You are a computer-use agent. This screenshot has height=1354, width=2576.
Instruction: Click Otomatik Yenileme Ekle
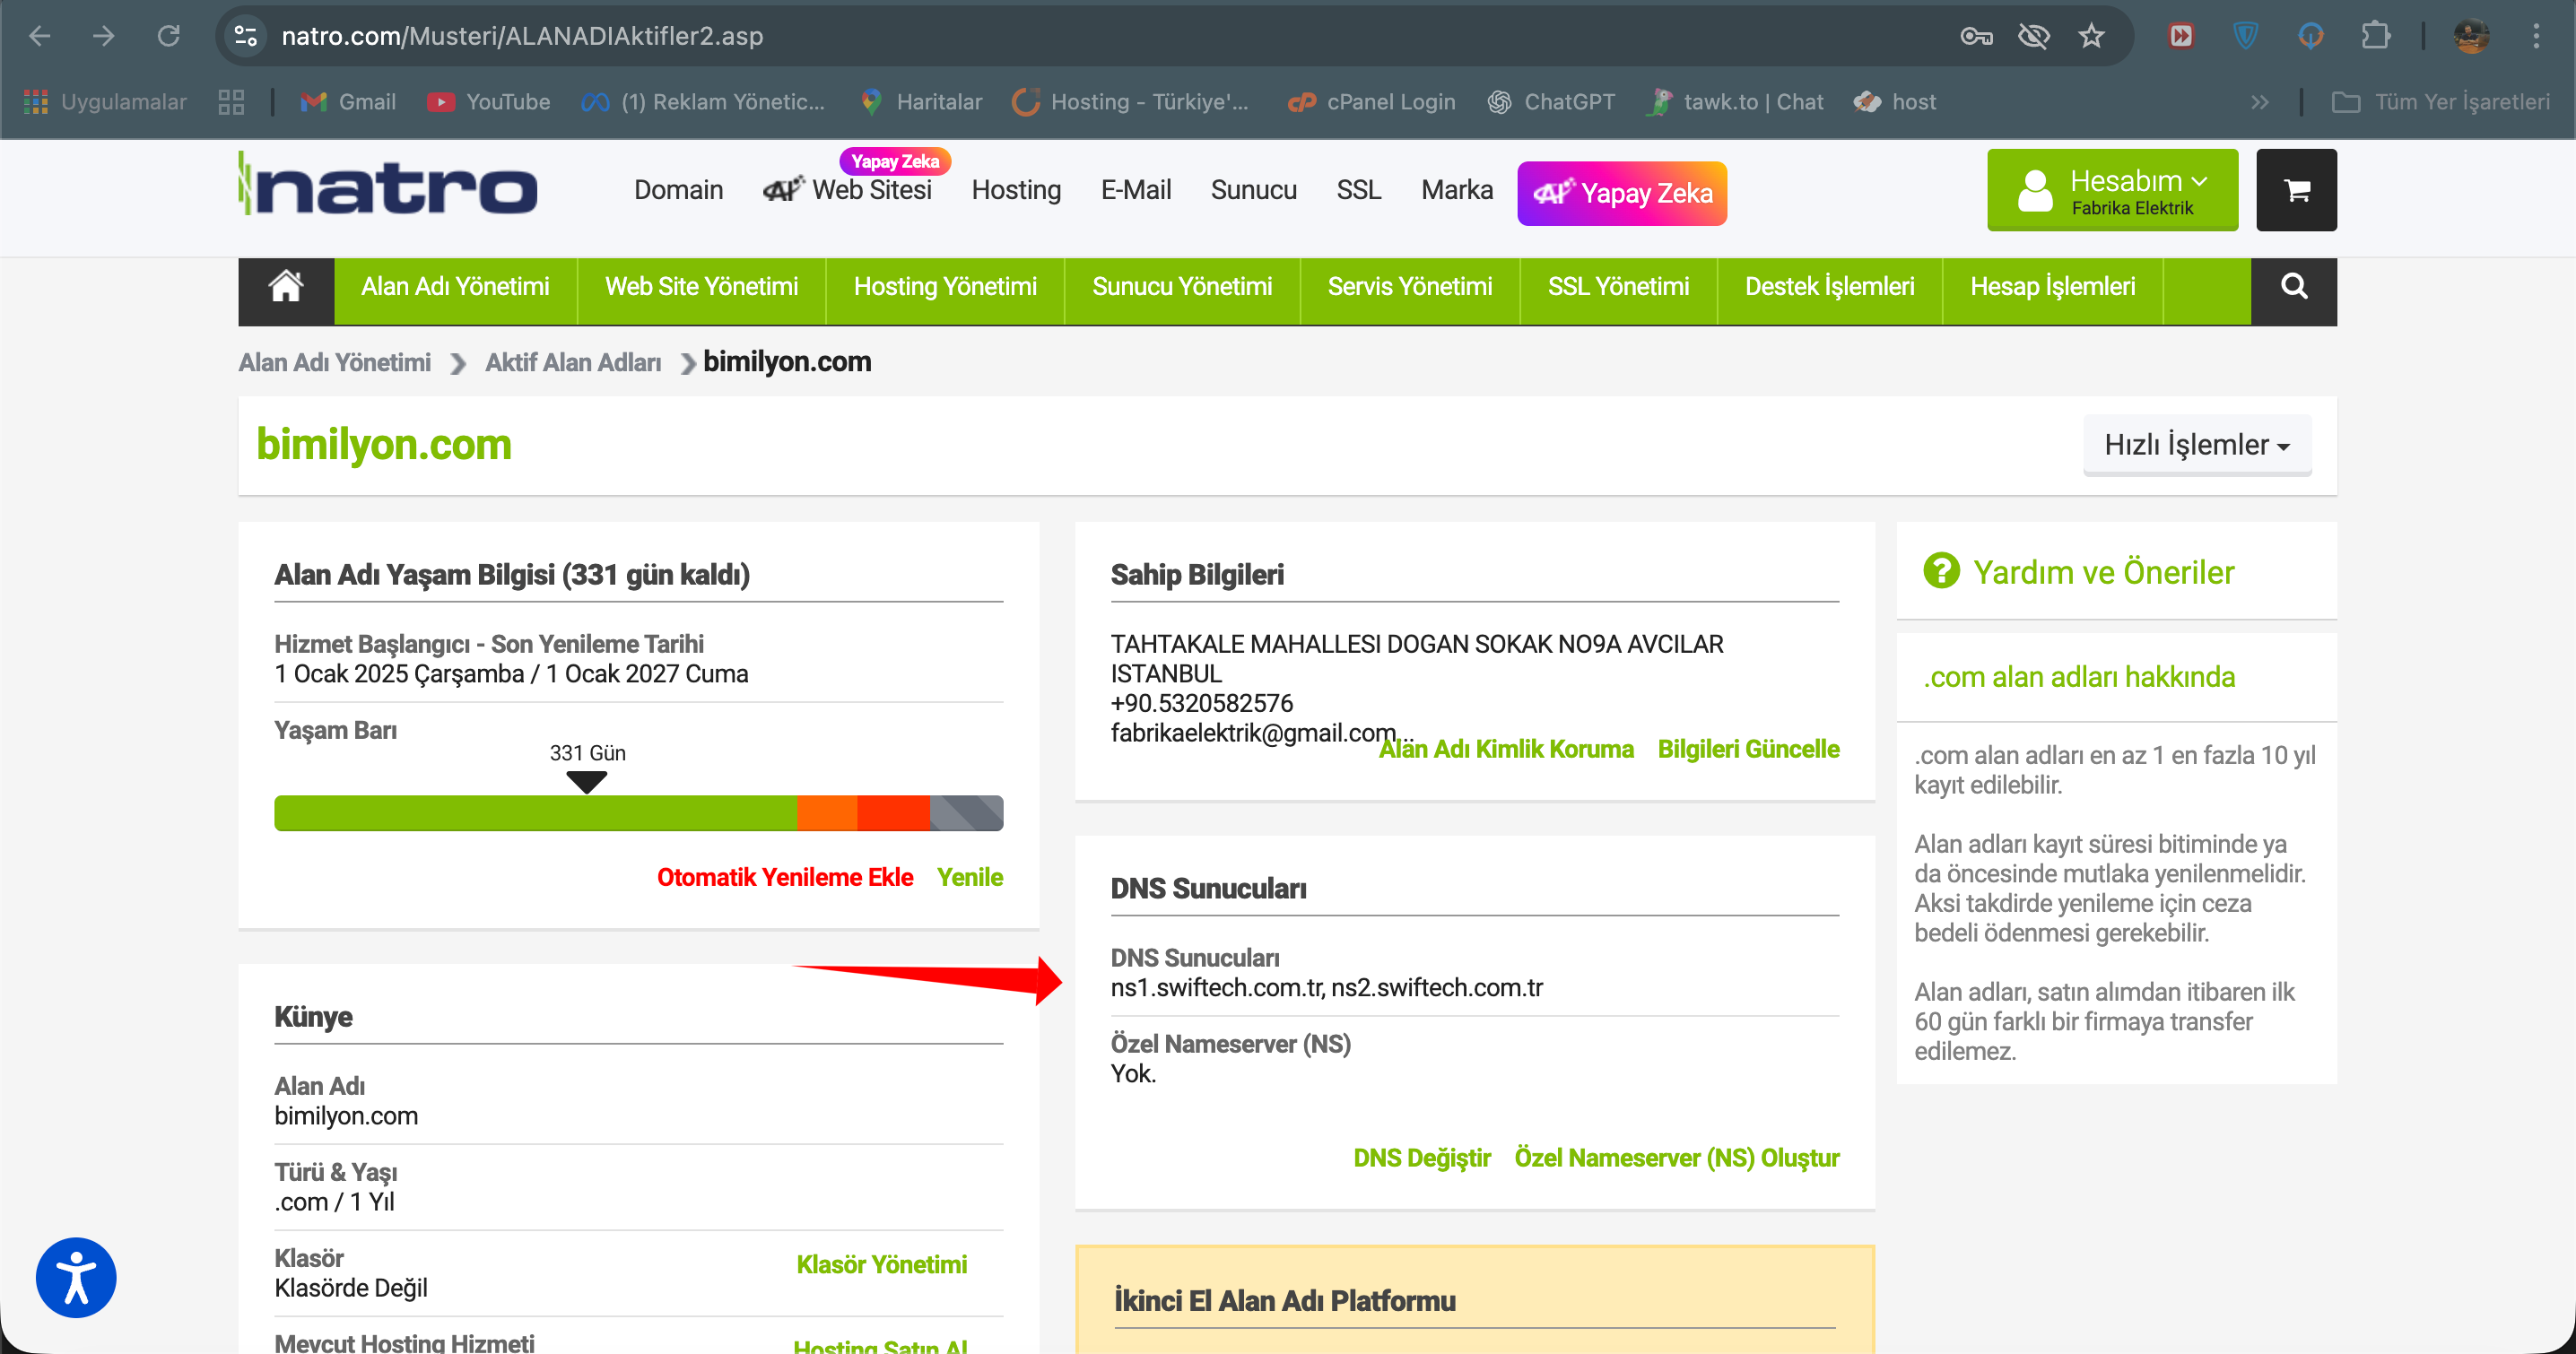[x=785, y=877]
